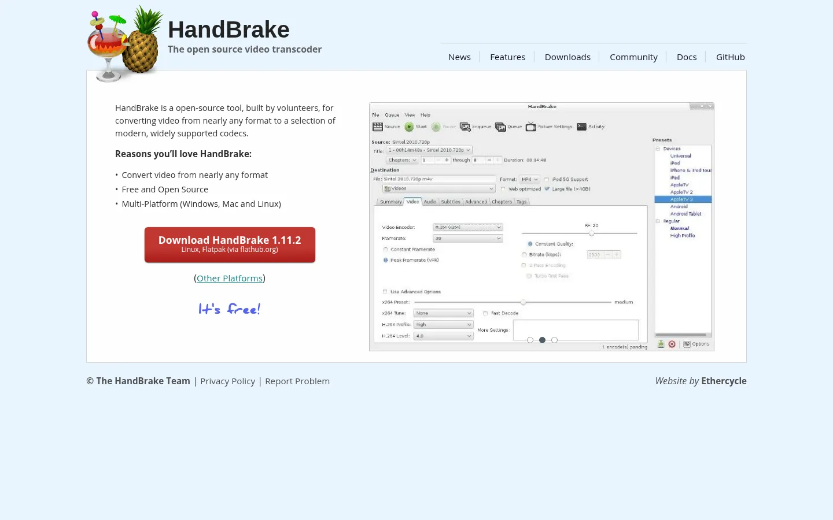Enable the Fast Decode checkbox
This screenshot has height=520, width=833.
(485, 313)
